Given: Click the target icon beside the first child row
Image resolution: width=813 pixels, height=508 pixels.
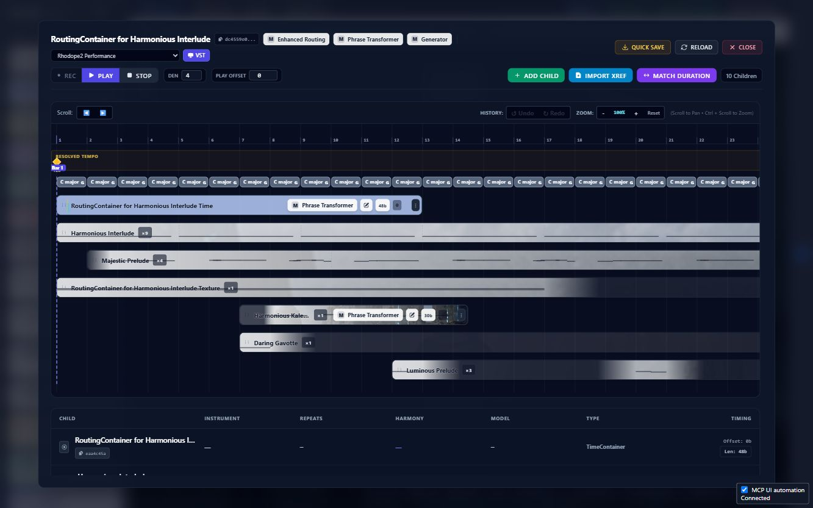Looking at the screenshot, I should 64,447.
